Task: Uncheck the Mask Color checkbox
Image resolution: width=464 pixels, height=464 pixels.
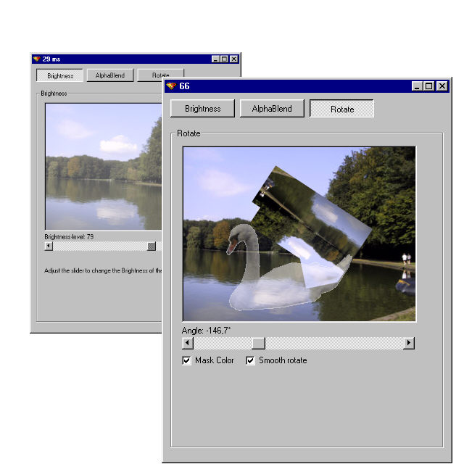Action: point(187,360)
